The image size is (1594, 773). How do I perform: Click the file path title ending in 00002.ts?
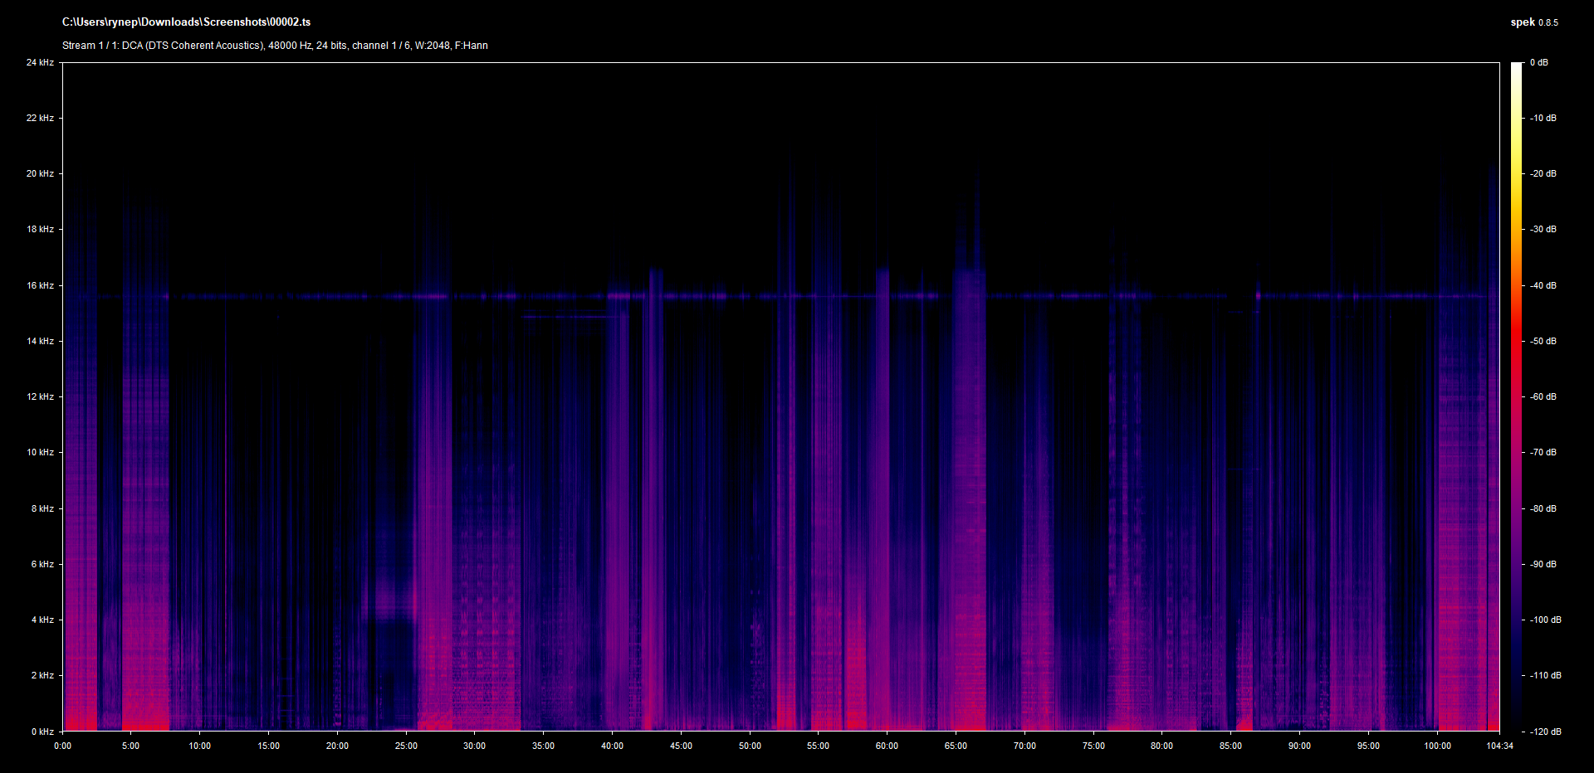[186, 22]
